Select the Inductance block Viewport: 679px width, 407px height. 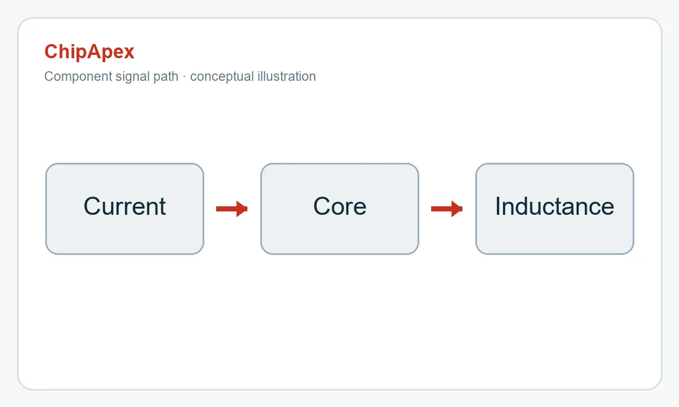pyautogui.click(x=555, y=209)
